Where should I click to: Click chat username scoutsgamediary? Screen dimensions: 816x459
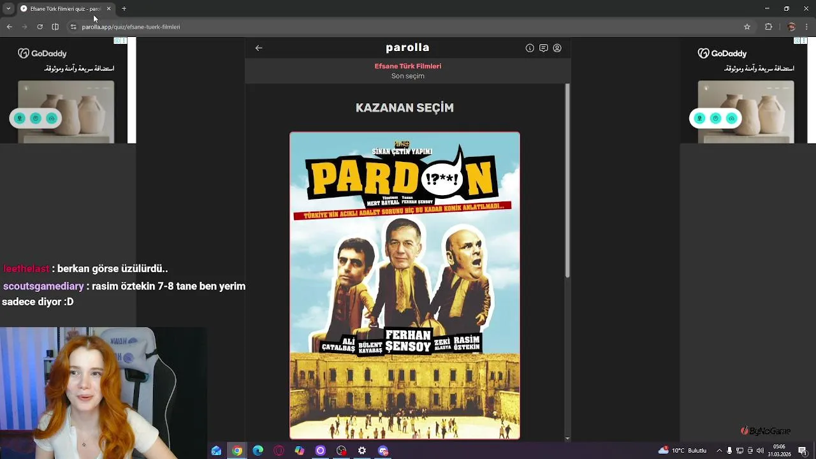(x=43, y=287)
